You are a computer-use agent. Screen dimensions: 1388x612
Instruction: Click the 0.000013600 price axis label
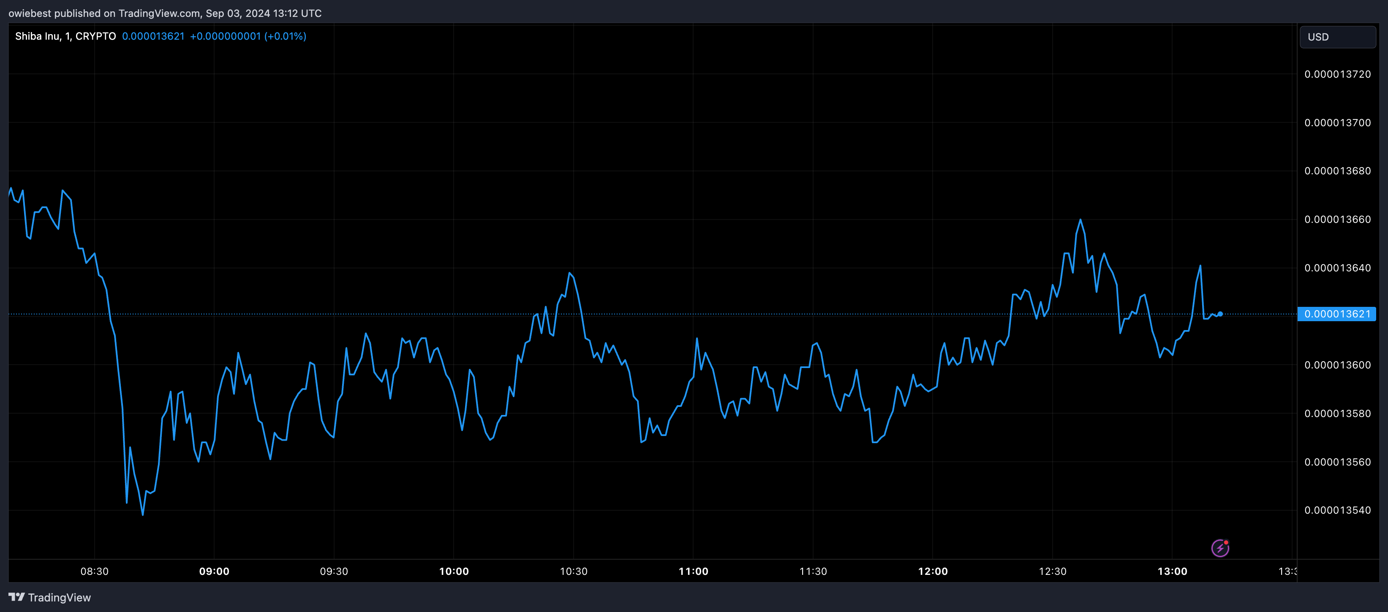(x=1337, y=365)
